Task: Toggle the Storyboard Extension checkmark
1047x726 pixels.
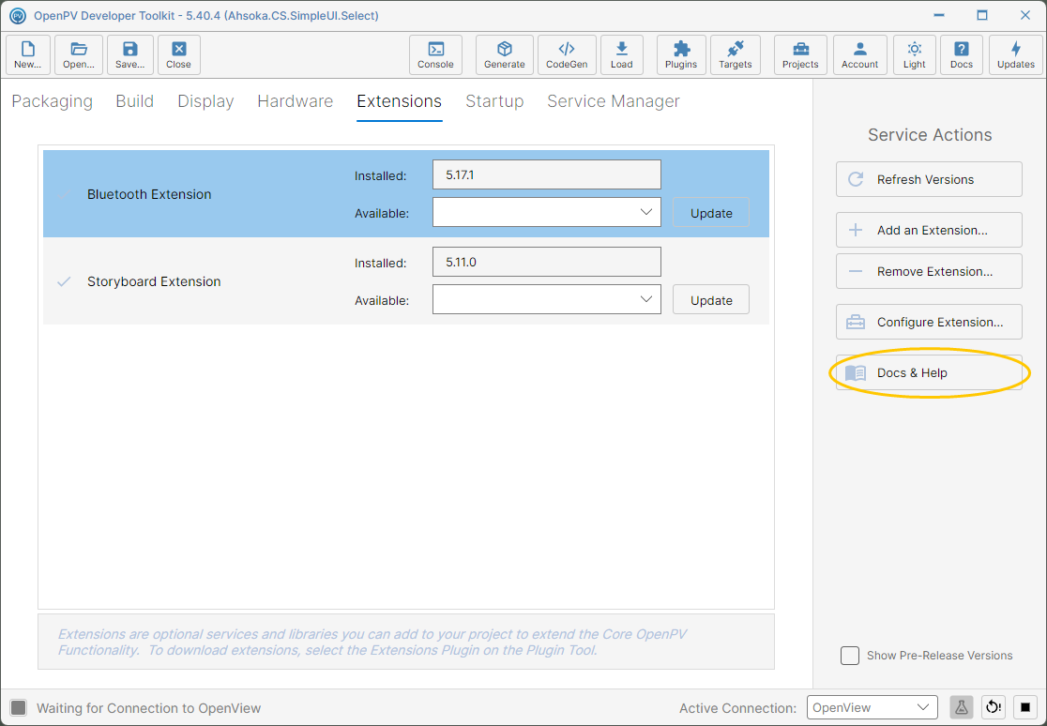Action: (x=64, y=281)
